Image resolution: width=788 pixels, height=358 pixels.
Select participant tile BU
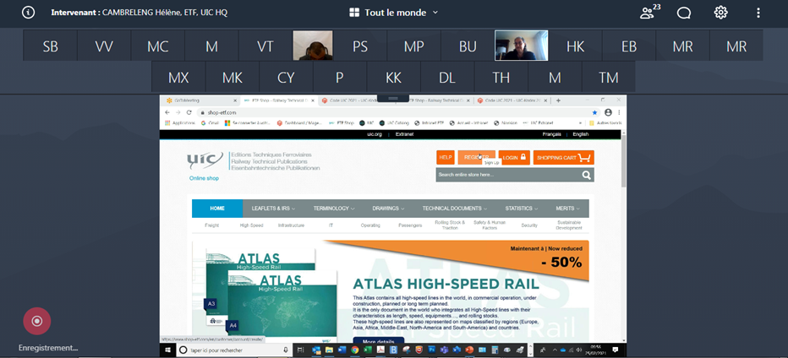[x=468, y=46]
